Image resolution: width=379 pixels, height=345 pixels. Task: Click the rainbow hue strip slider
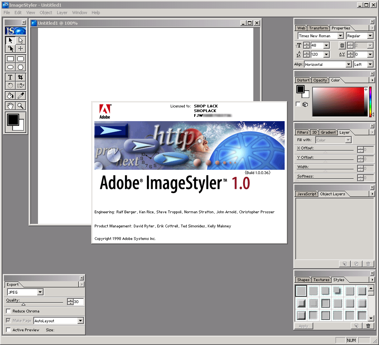pos(370,102)
